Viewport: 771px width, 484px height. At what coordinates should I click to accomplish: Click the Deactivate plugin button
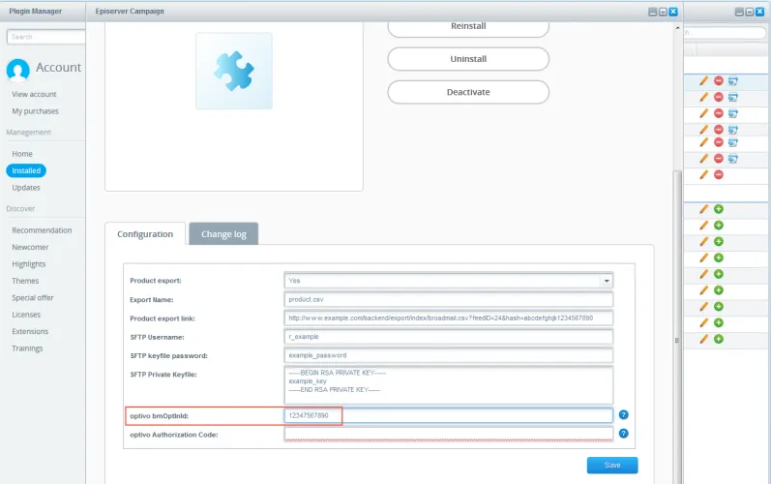tap(468, 92)
